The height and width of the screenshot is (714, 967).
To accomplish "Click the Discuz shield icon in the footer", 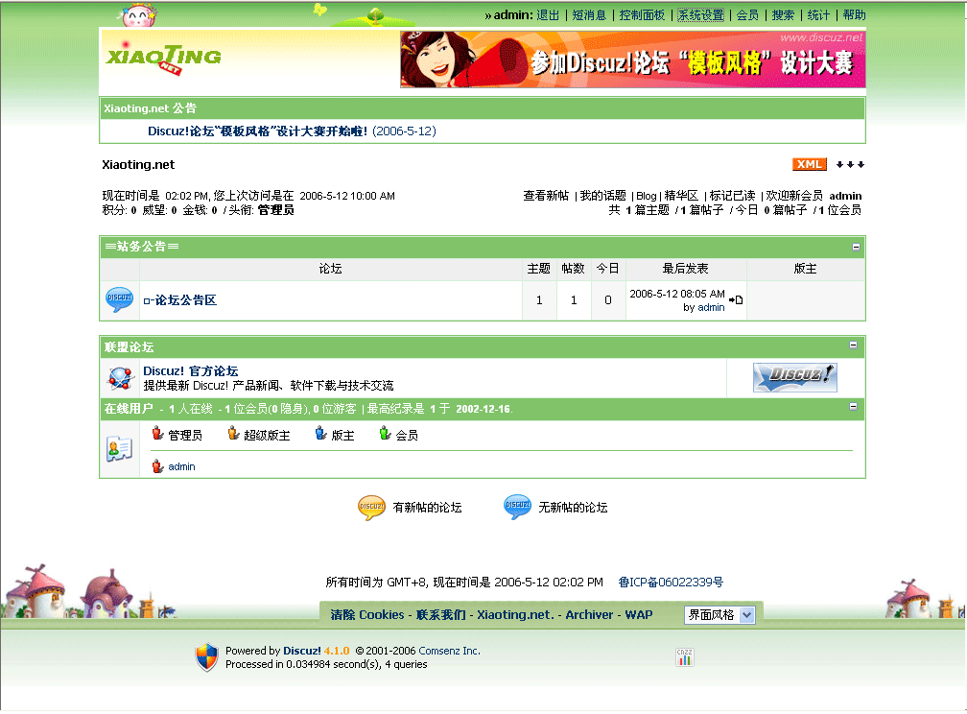I will (206, 657).
